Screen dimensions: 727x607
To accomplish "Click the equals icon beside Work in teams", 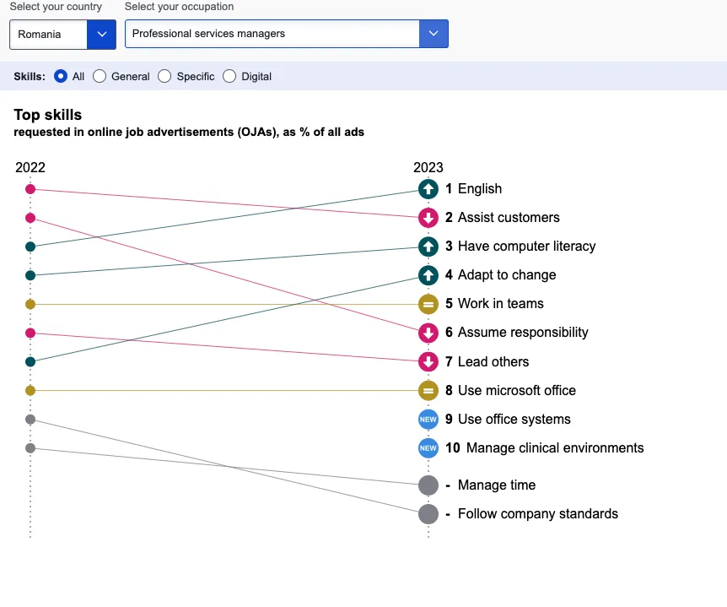I will click(x=428, y=304).
